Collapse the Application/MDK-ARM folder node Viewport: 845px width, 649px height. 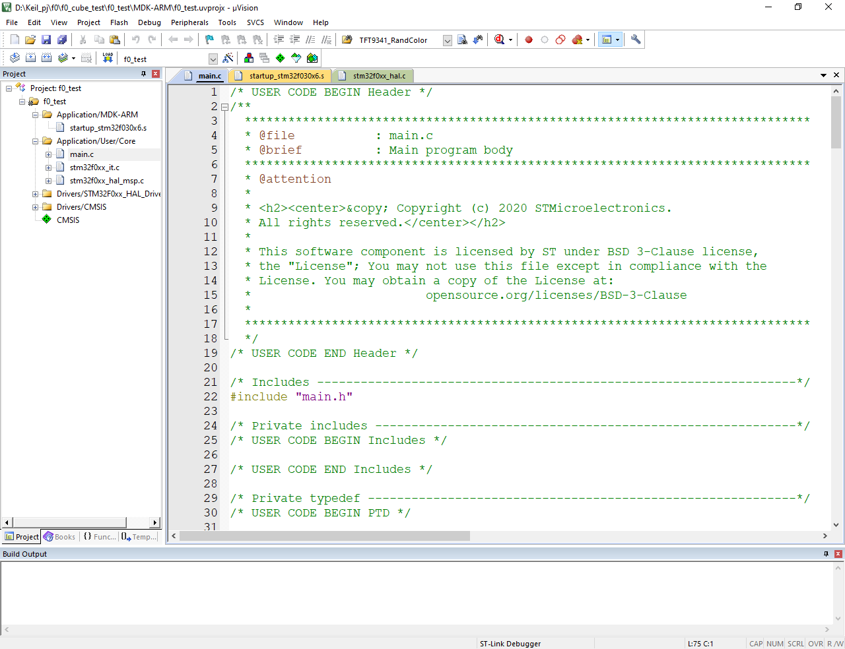point(36,115)
